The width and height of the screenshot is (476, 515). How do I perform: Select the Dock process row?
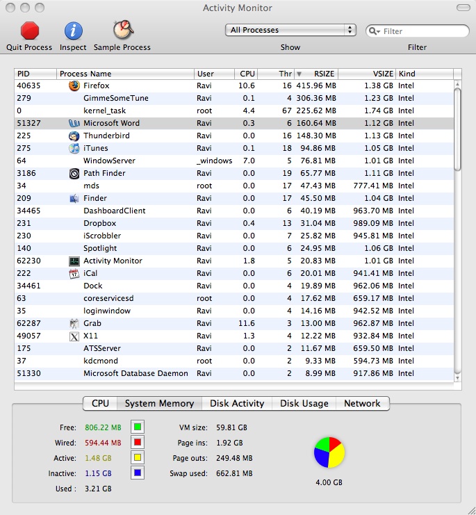[234, 286]
